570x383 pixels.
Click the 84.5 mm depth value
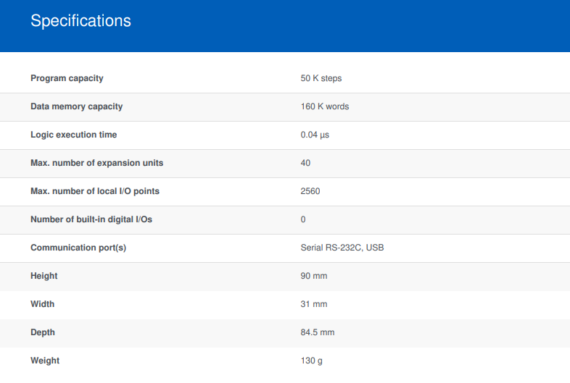coord(318,332)
